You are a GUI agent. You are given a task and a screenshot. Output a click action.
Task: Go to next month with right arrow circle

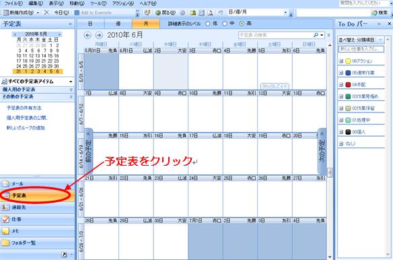tap(99, 35)
